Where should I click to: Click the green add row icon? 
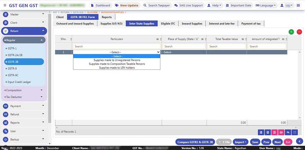(x=291, y=32)
